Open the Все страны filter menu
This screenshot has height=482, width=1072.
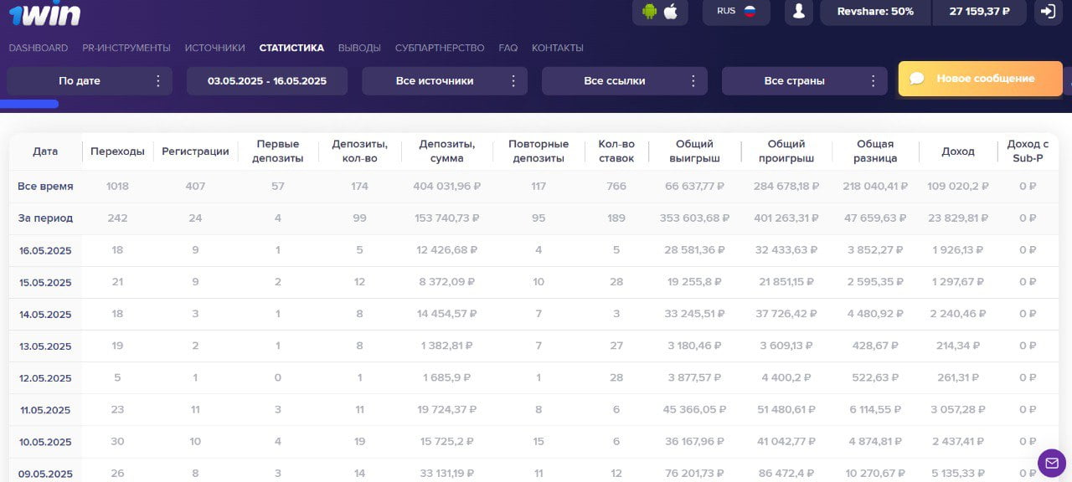tap(805, 81)
